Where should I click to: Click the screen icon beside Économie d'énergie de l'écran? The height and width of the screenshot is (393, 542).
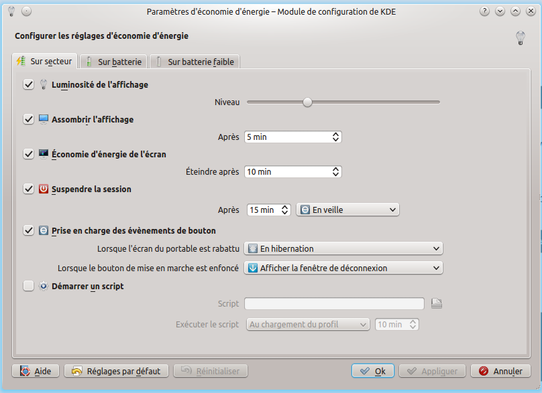[x=44, y=155]
